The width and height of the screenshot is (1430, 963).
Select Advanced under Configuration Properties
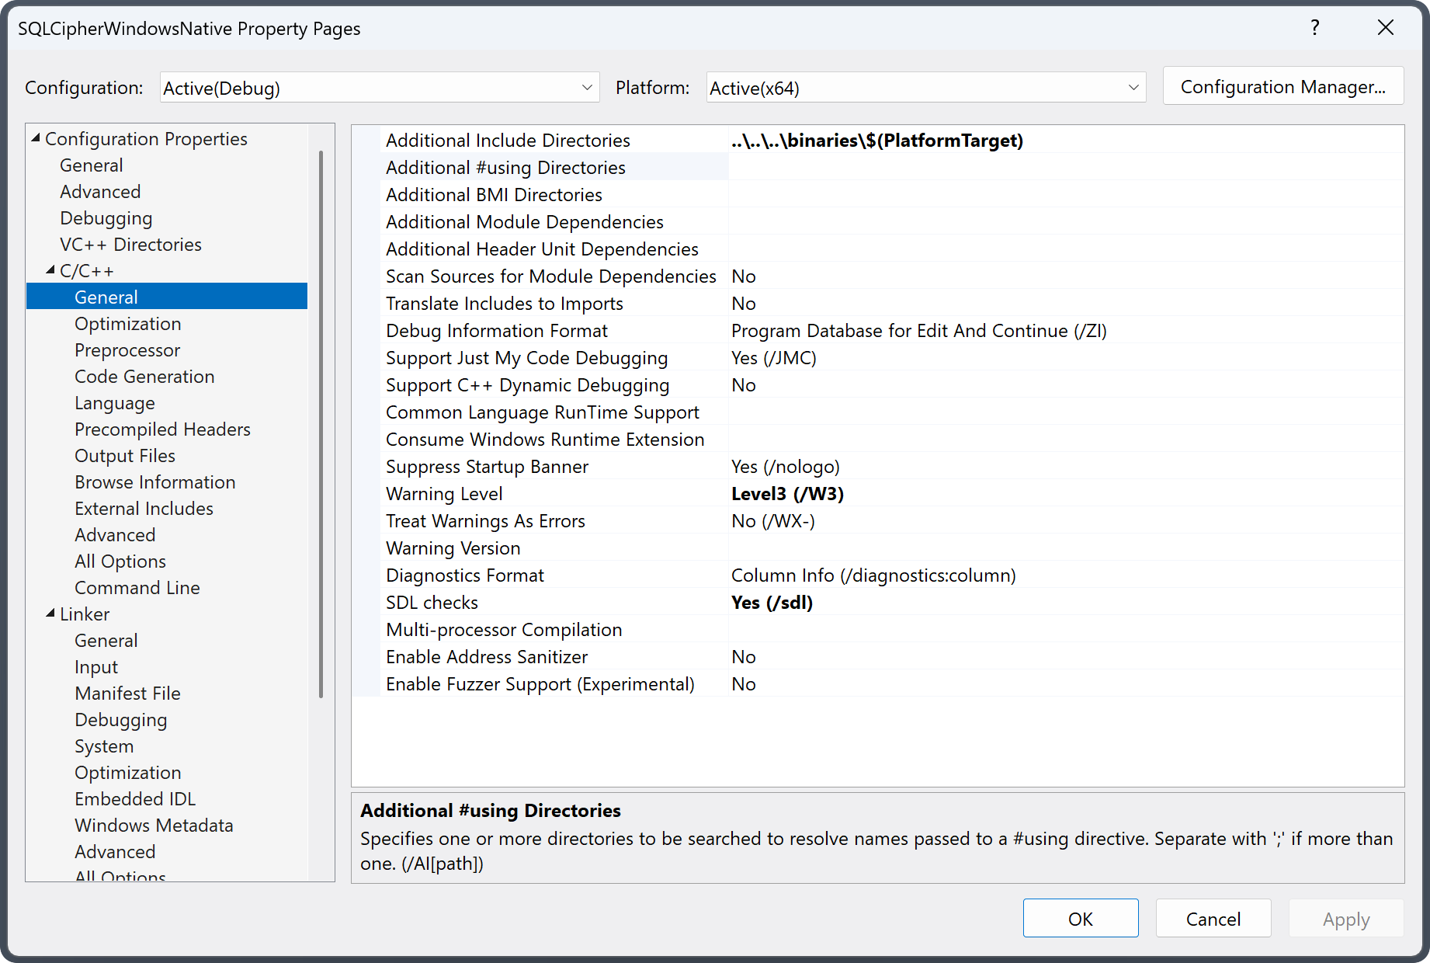[100, 192]
